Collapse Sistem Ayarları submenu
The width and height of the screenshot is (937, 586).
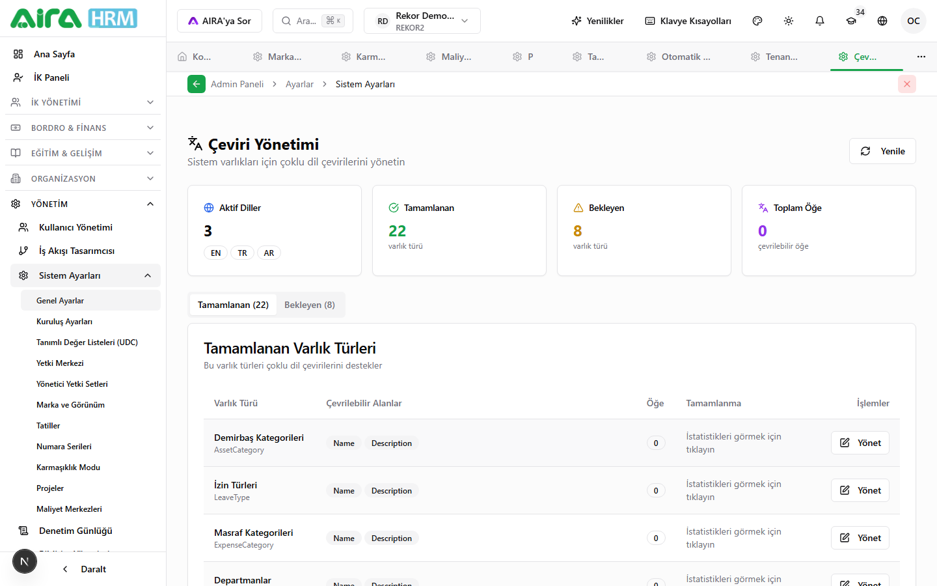pos(85,275)
